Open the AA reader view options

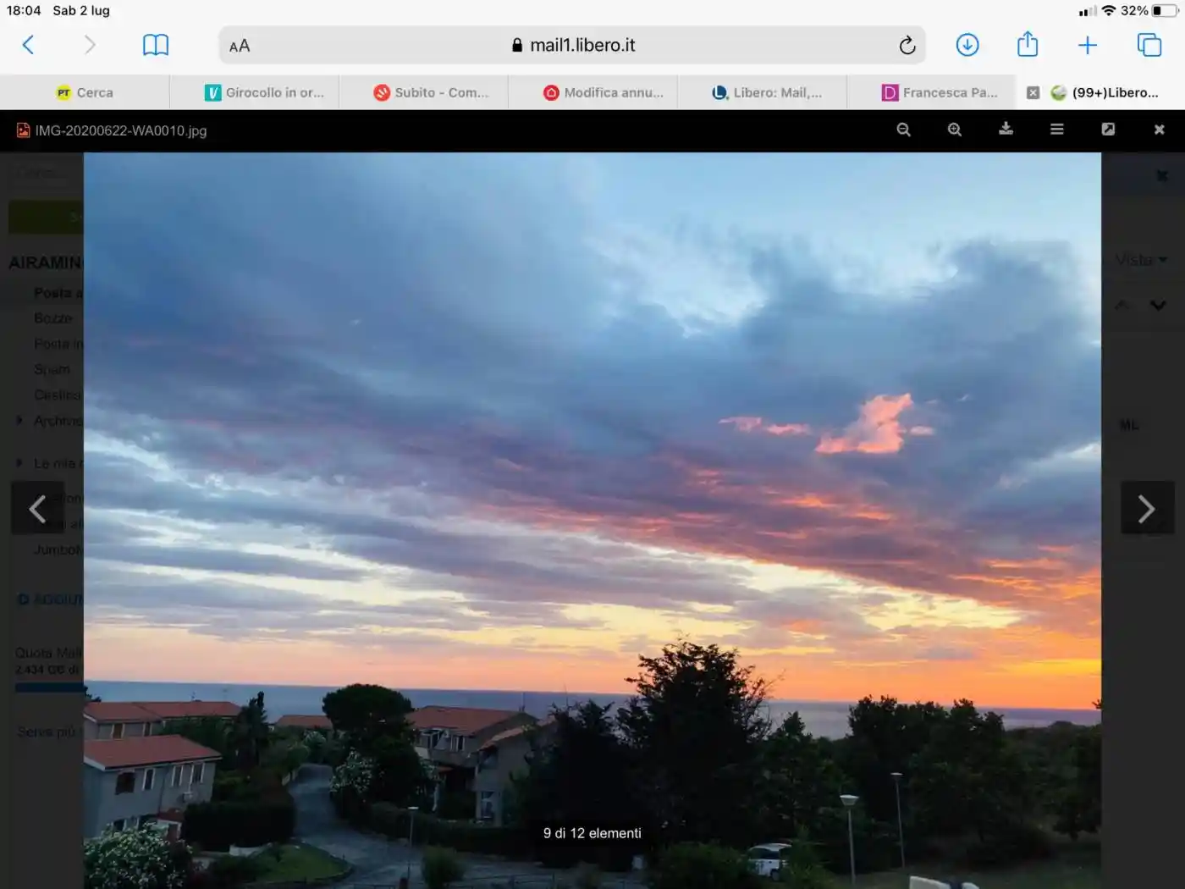[240, 46]
